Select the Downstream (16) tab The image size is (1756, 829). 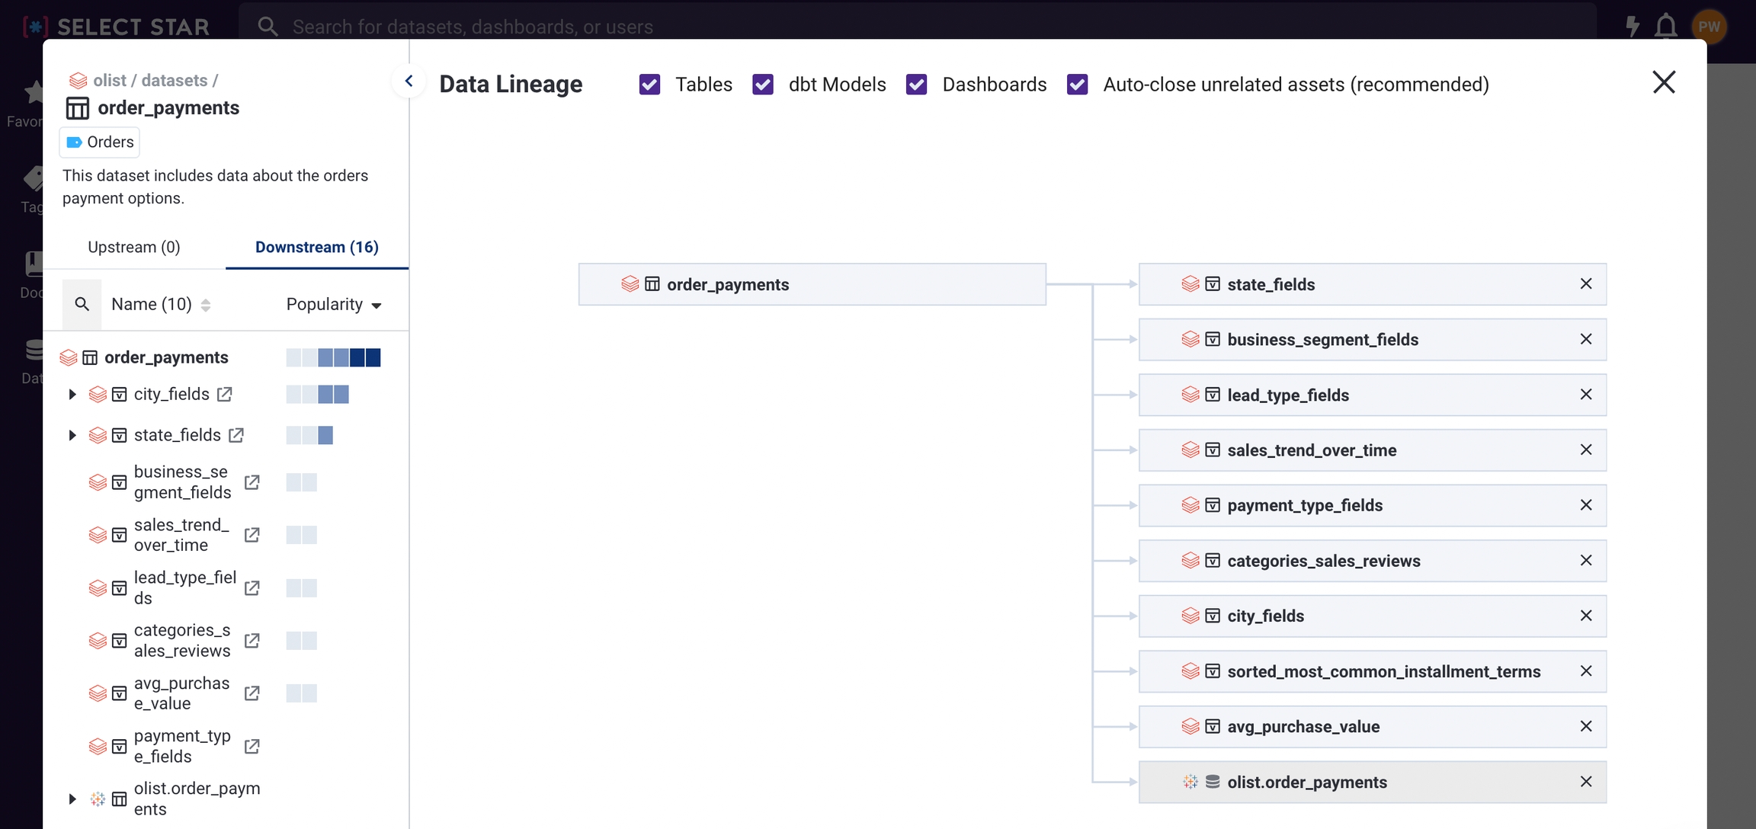click(316, 247)
